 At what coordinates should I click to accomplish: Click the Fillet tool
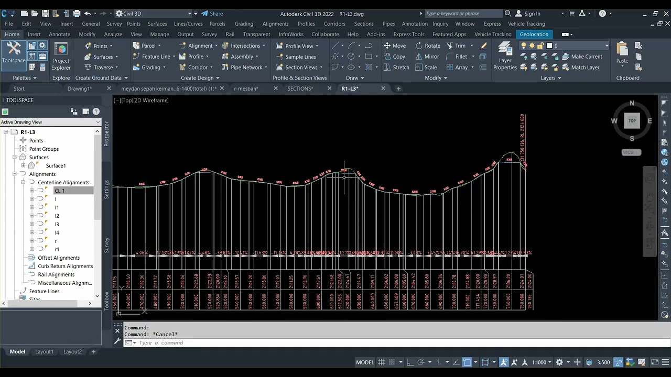pos(457,57)
